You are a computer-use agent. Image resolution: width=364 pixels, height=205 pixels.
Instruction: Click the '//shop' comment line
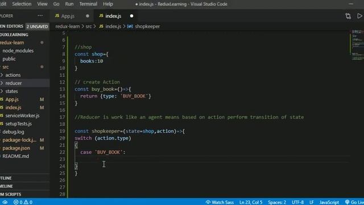click(x=83, y=47)
